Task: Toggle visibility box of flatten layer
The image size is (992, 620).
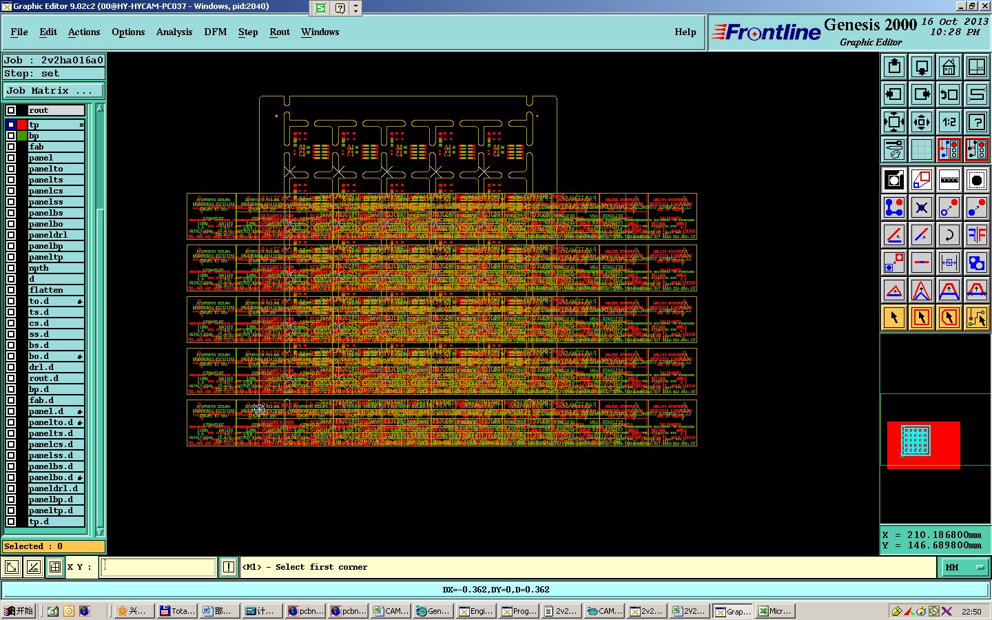Action: pyautogui.click(x=11, y=290)
